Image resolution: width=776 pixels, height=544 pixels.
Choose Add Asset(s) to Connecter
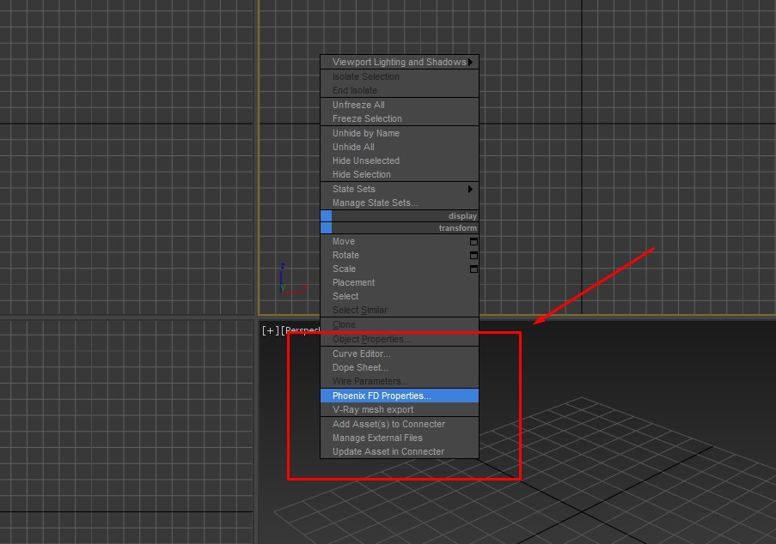(388, 424)
